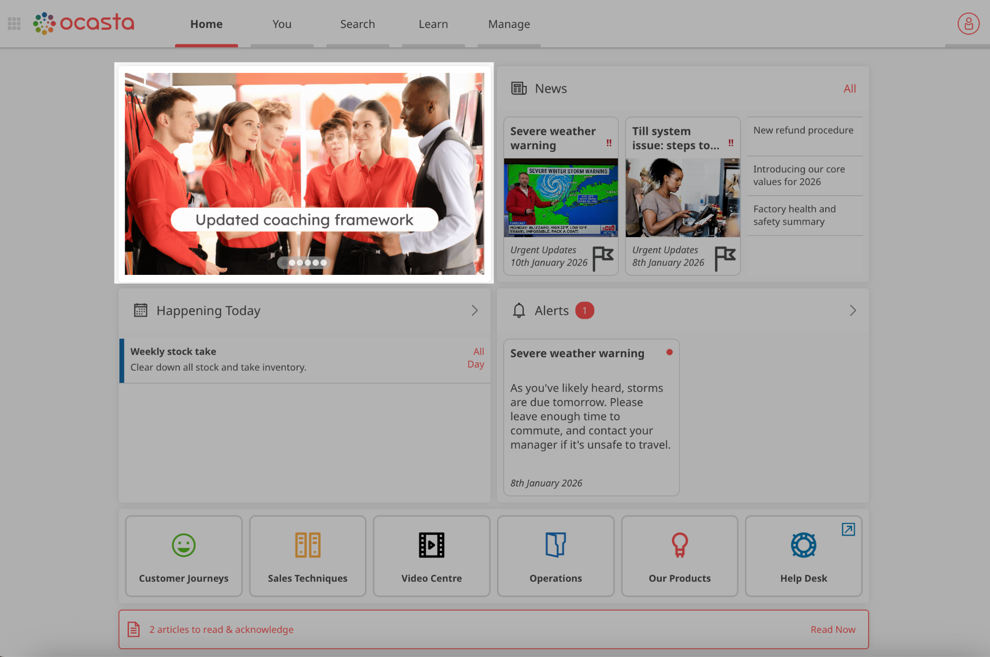990x657 pixels.
Task: Expand Happening Today with chevron arrow
Action: pyautogui.click(x=474, y=311)
